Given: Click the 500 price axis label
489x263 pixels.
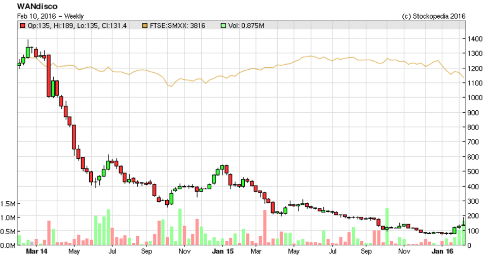Looking at the screenshot, I should 473,171.
